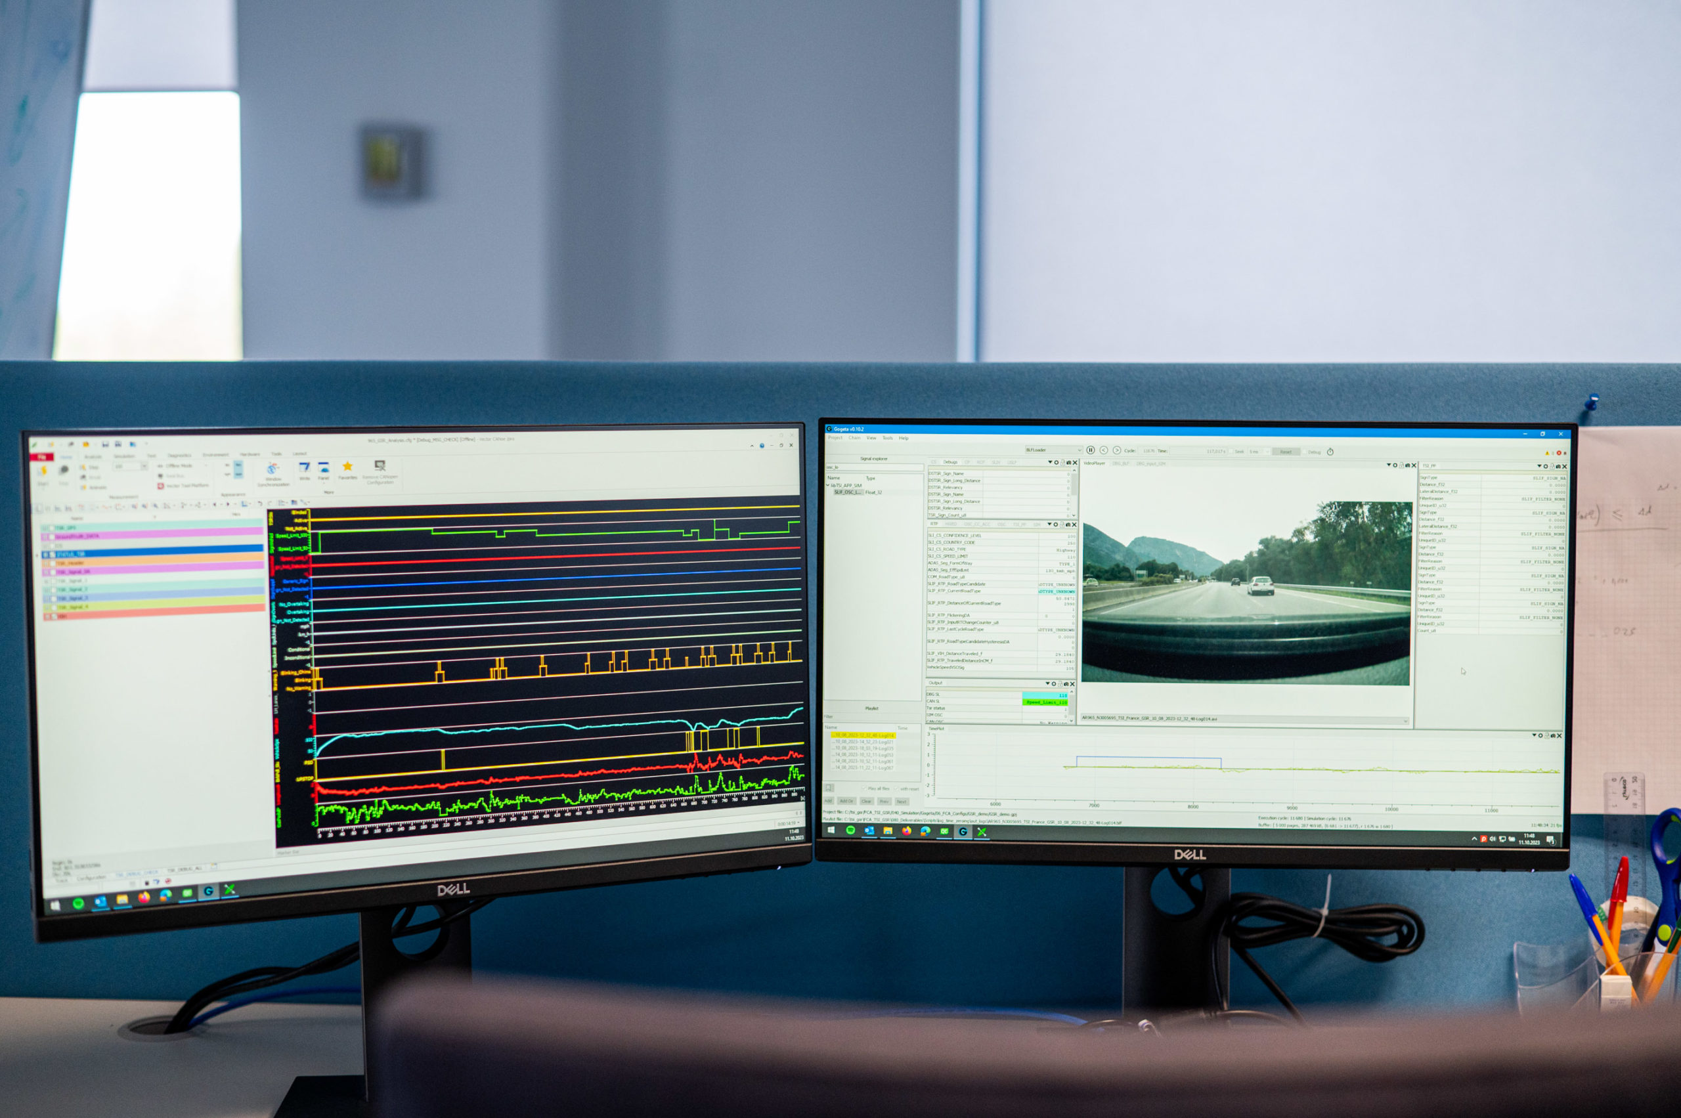Click camera icon of TSI_PP panel

click(x=1558, y=466)
